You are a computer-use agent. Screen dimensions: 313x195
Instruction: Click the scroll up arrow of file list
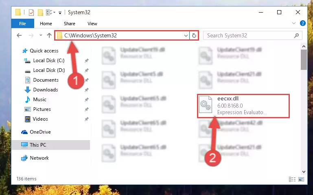(304, 47)
